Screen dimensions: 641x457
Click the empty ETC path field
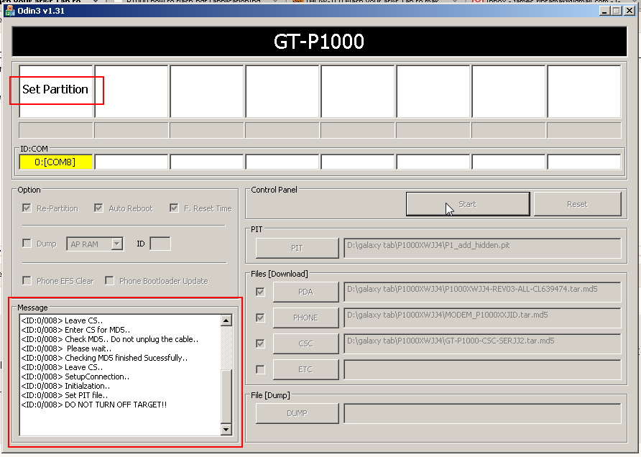point(482,369)
